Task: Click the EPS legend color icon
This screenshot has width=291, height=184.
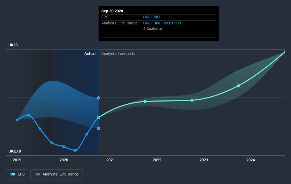Action: point(12,174)
